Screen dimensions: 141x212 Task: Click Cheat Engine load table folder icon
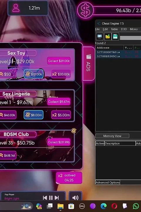[x=108, y=37]
